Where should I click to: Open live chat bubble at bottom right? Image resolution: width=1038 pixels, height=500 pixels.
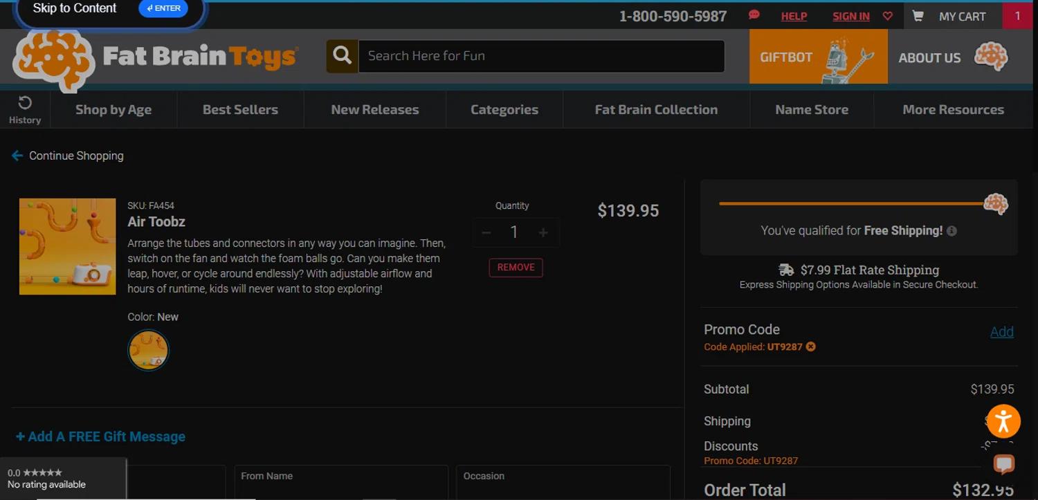tap(1003, 463)
